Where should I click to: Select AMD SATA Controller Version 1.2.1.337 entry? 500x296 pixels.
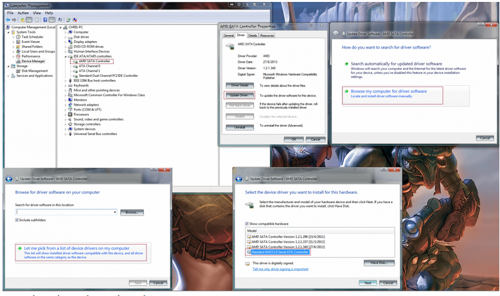point(286,242)
